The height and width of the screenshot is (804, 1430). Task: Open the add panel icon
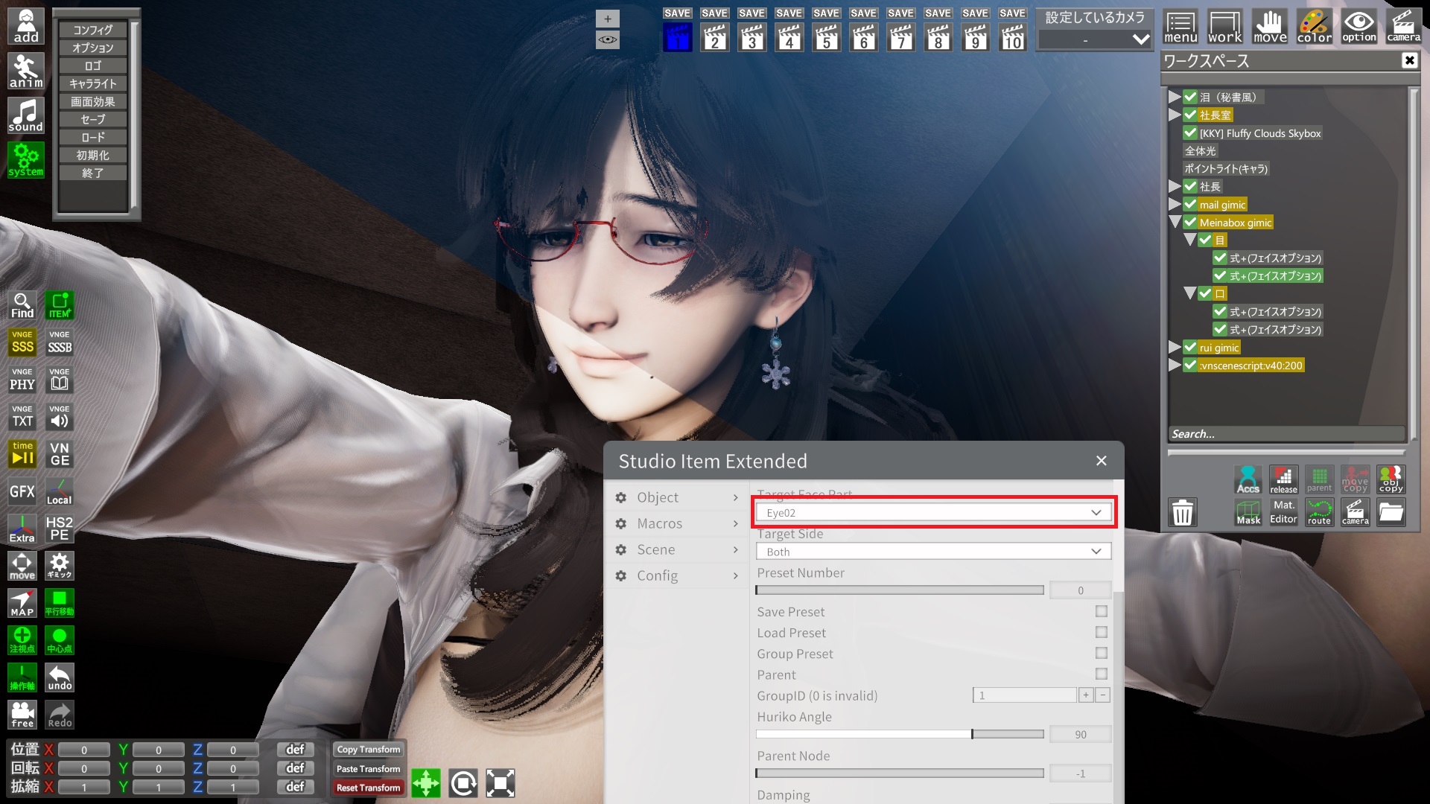pos(26,27)
